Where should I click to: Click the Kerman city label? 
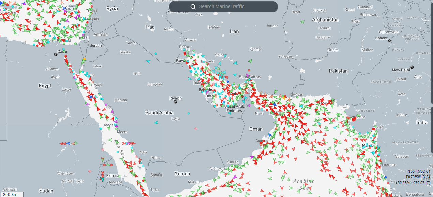256,49
